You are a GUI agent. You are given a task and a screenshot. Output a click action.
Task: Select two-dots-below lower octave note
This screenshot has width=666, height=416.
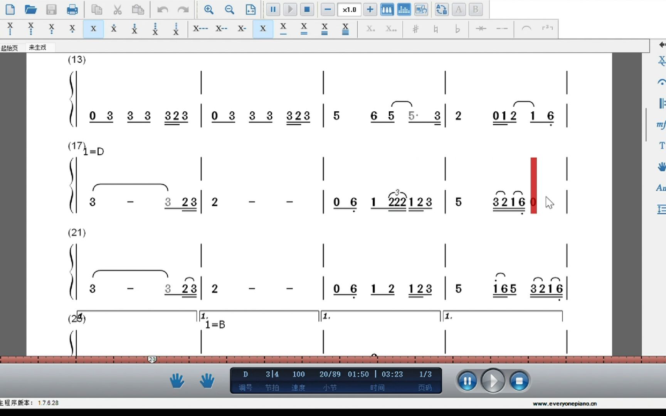(x=51, y=29)
